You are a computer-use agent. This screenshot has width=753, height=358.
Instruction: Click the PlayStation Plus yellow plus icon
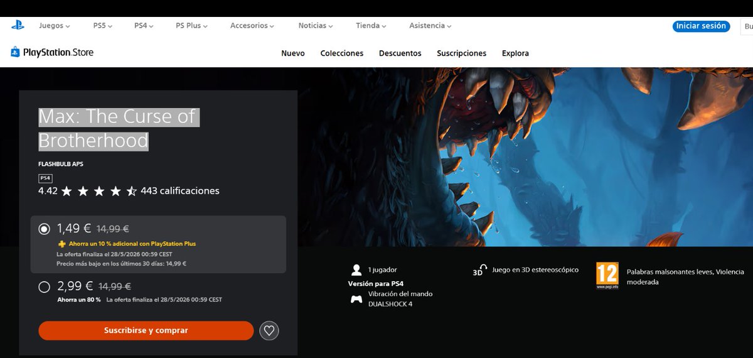tap(61, 244)
